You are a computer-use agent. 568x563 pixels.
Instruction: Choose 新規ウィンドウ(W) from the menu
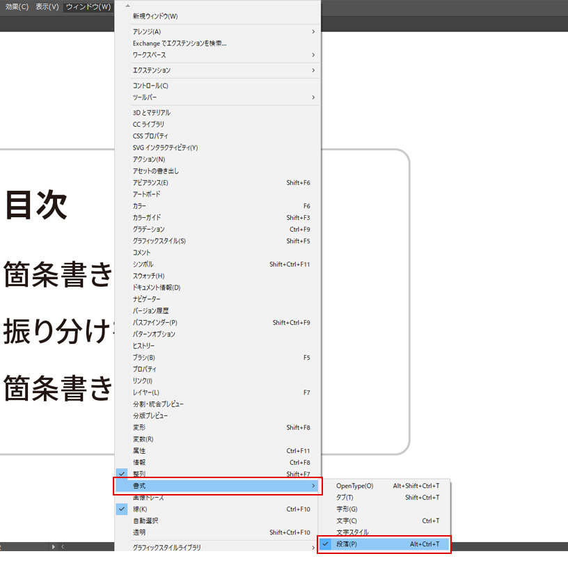[217, 16]
